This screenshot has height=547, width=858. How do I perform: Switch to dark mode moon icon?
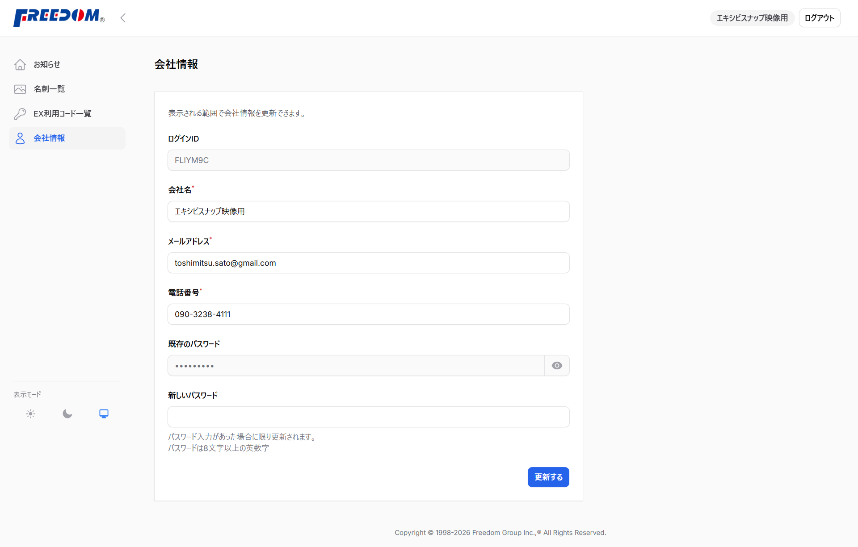(67, 414)
